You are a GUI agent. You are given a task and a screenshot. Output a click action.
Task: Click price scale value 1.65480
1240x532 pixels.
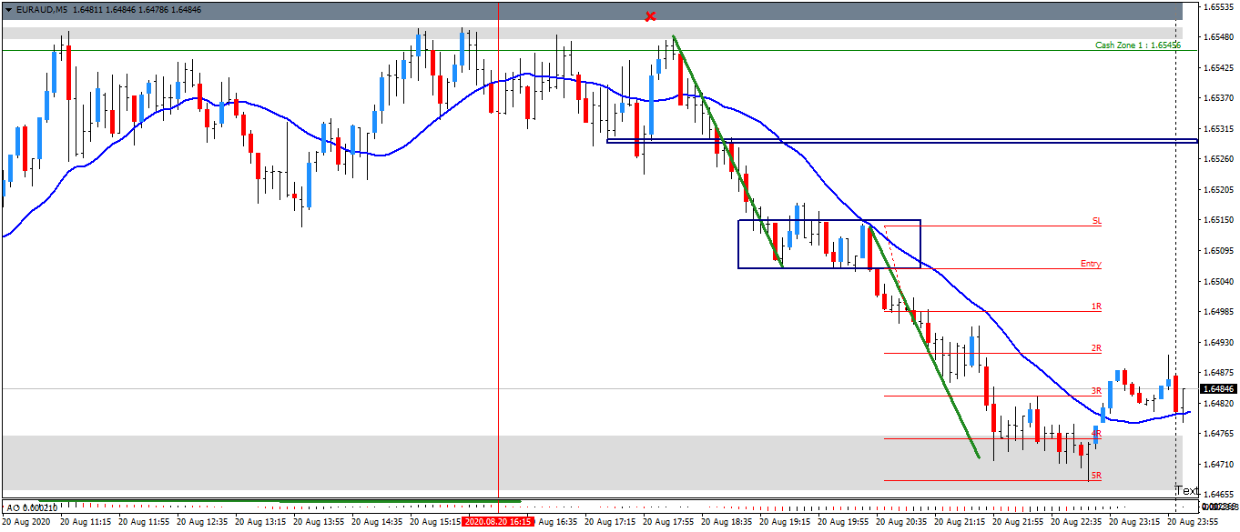1220,36
